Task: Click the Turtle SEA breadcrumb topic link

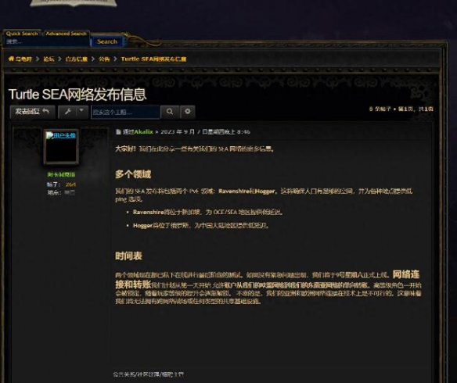Action: tap(153, 59)
